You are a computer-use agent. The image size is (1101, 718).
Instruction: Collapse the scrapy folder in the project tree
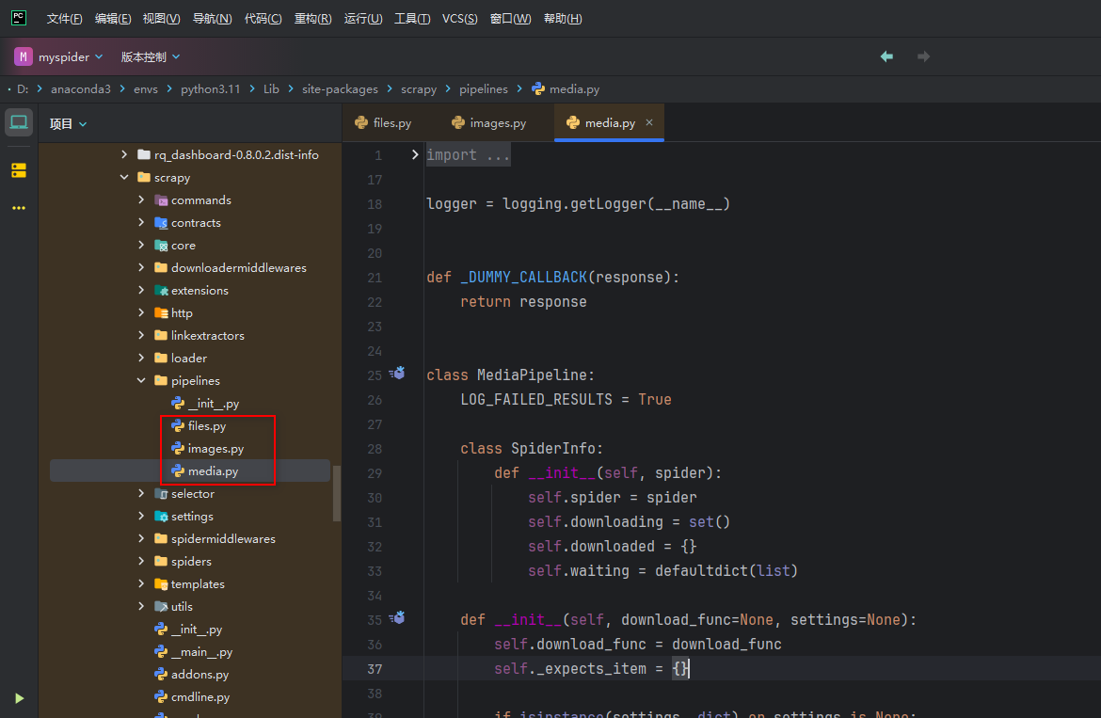click(x=124, y=177)
